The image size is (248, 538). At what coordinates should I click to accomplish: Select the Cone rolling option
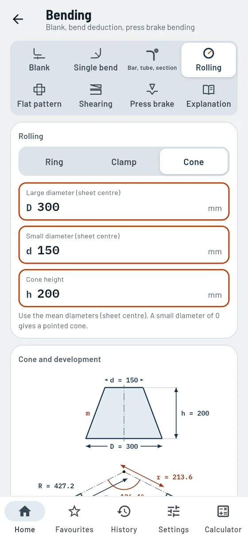point(194,162)
